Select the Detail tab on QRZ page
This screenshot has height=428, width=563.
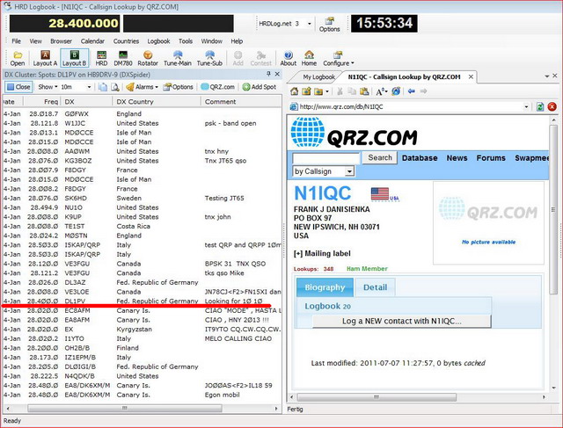pos(374,287)
